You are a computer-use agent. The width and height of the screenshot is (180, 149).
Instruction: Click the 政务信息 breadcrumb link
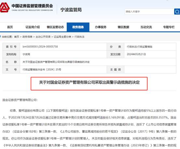(27, 37)
